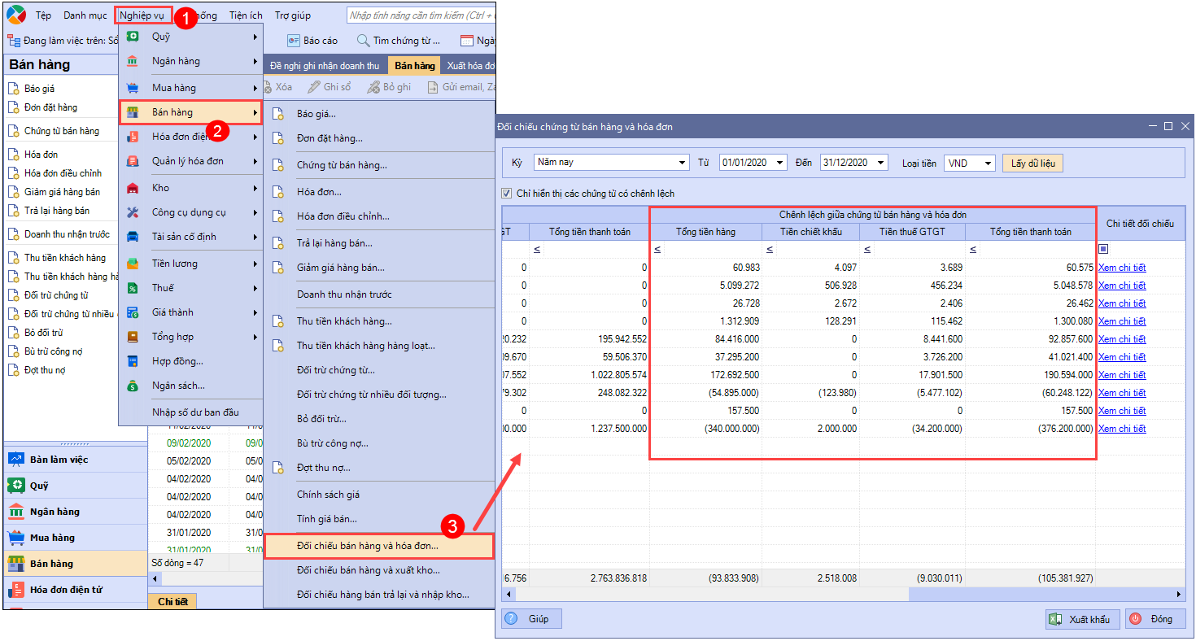
Task: Toggle the checkbox filter under Chi tiết đối chiếu
Action: [x=1103, y=249]
